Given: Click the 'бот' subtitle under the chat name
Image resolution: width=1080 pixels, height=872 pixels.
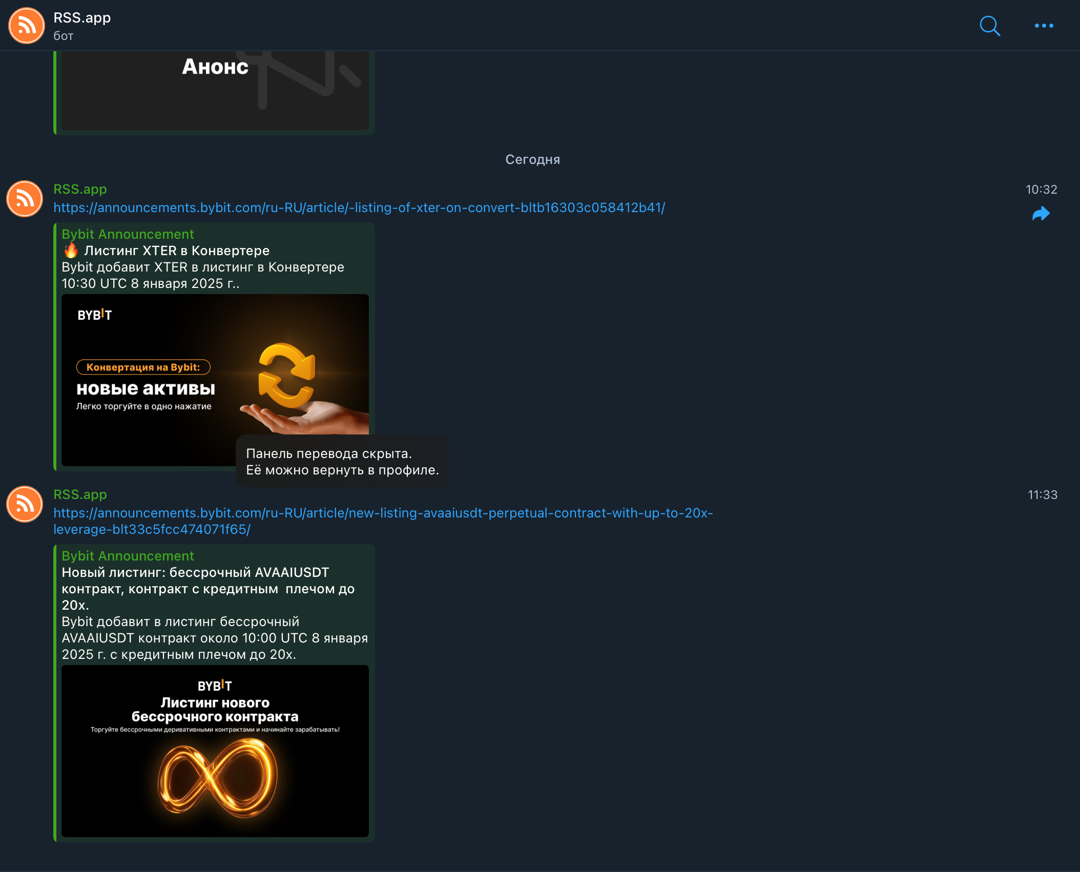Looking at the screenshot, I should pyautogui.click(x=64, y=36).
